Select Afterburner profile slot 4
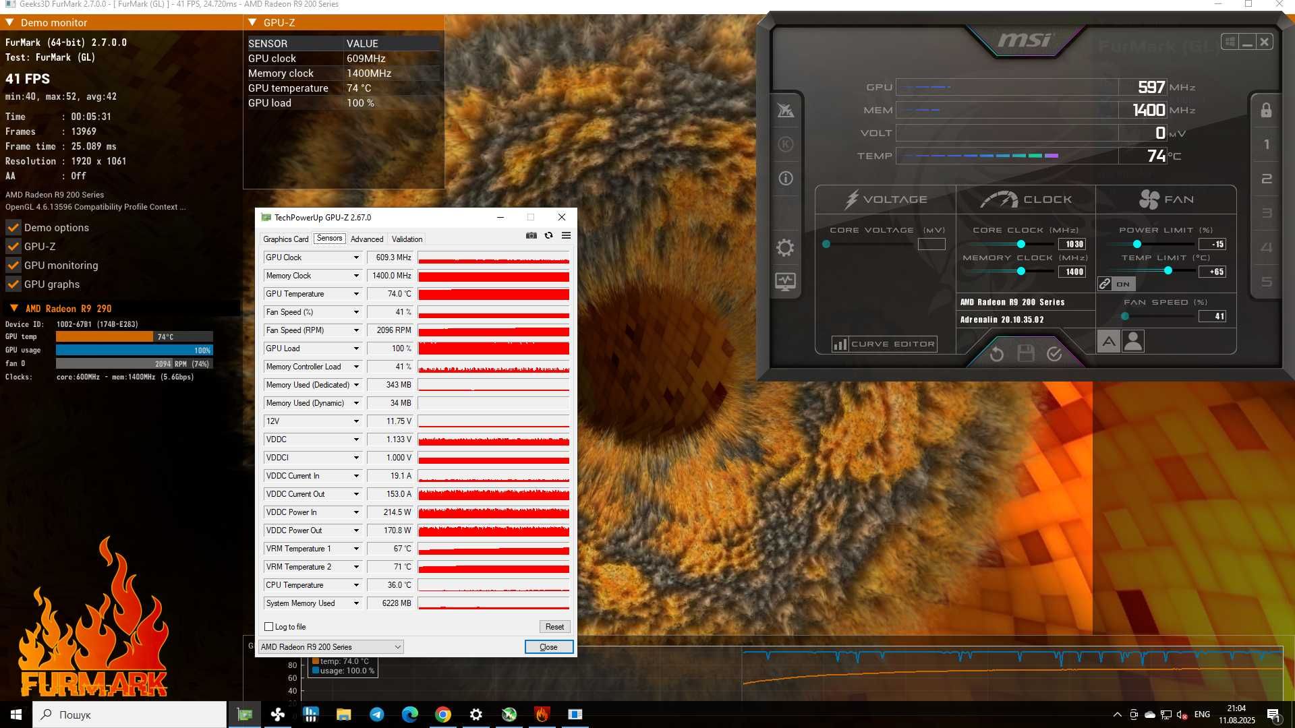This screenshot has width=1295, height=728. (1266, 247)
